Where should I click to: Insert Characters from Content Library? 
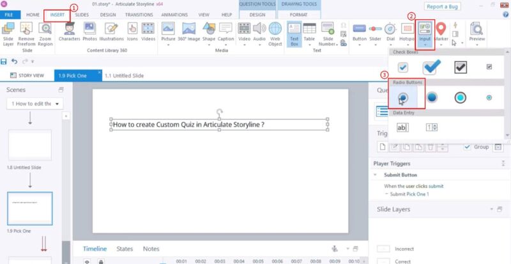click(x=68, y=31)
